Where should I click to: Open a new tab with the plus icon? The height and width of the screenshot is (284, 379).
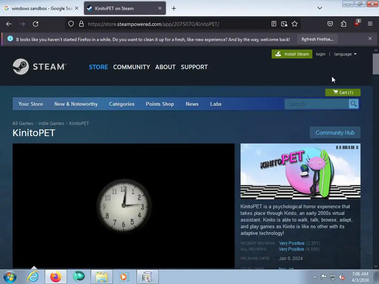(x=174, y=9)
